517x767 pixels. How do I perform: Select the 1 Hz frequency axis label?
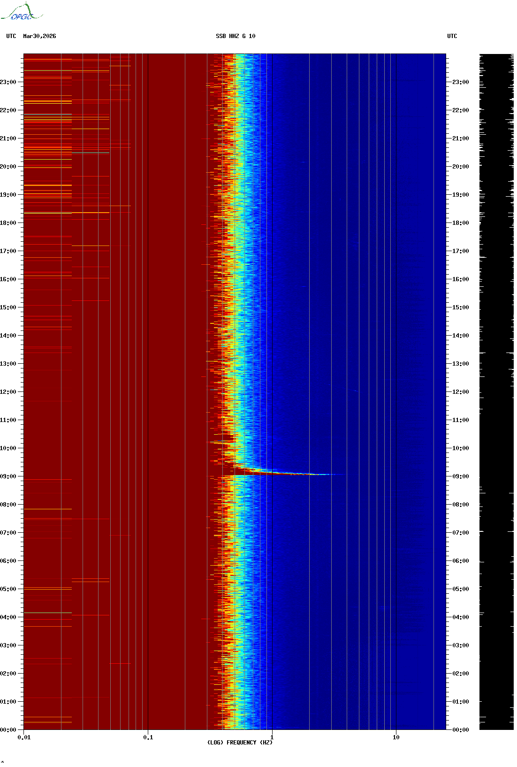click(x=272, y=737)
